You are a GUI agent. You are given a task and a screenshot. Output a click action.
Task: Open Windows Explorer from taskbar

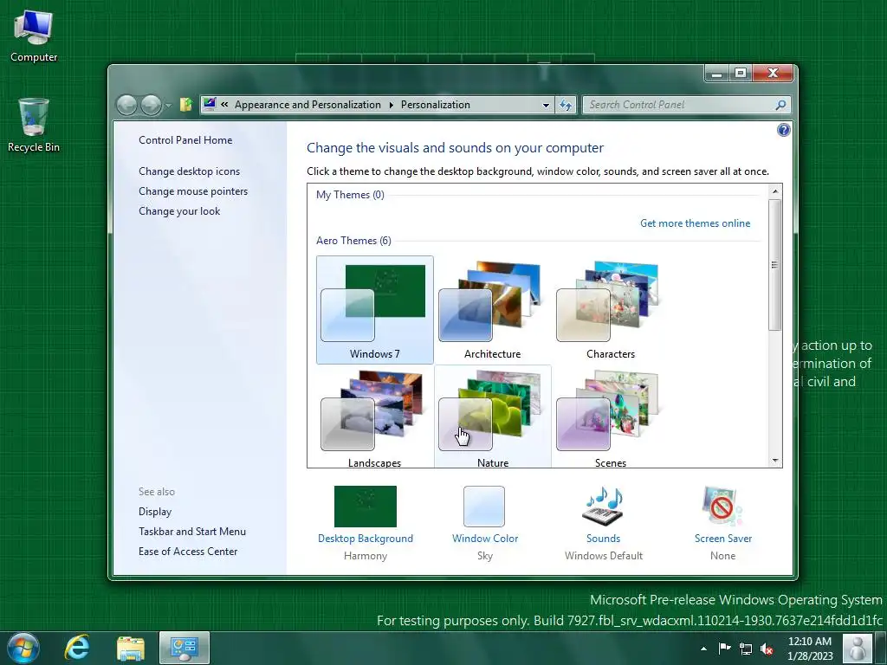(131, 649)
